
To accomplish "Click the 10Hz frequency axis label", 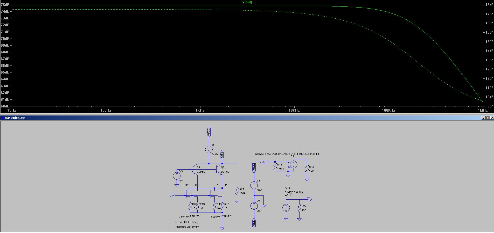I will (x=11, y=110).
